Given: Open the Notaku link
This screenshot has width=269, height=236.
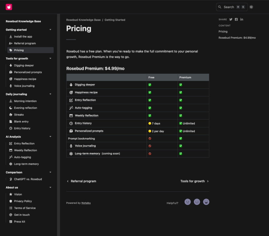Looking at the screenshot, I should [x=86, y=203].
